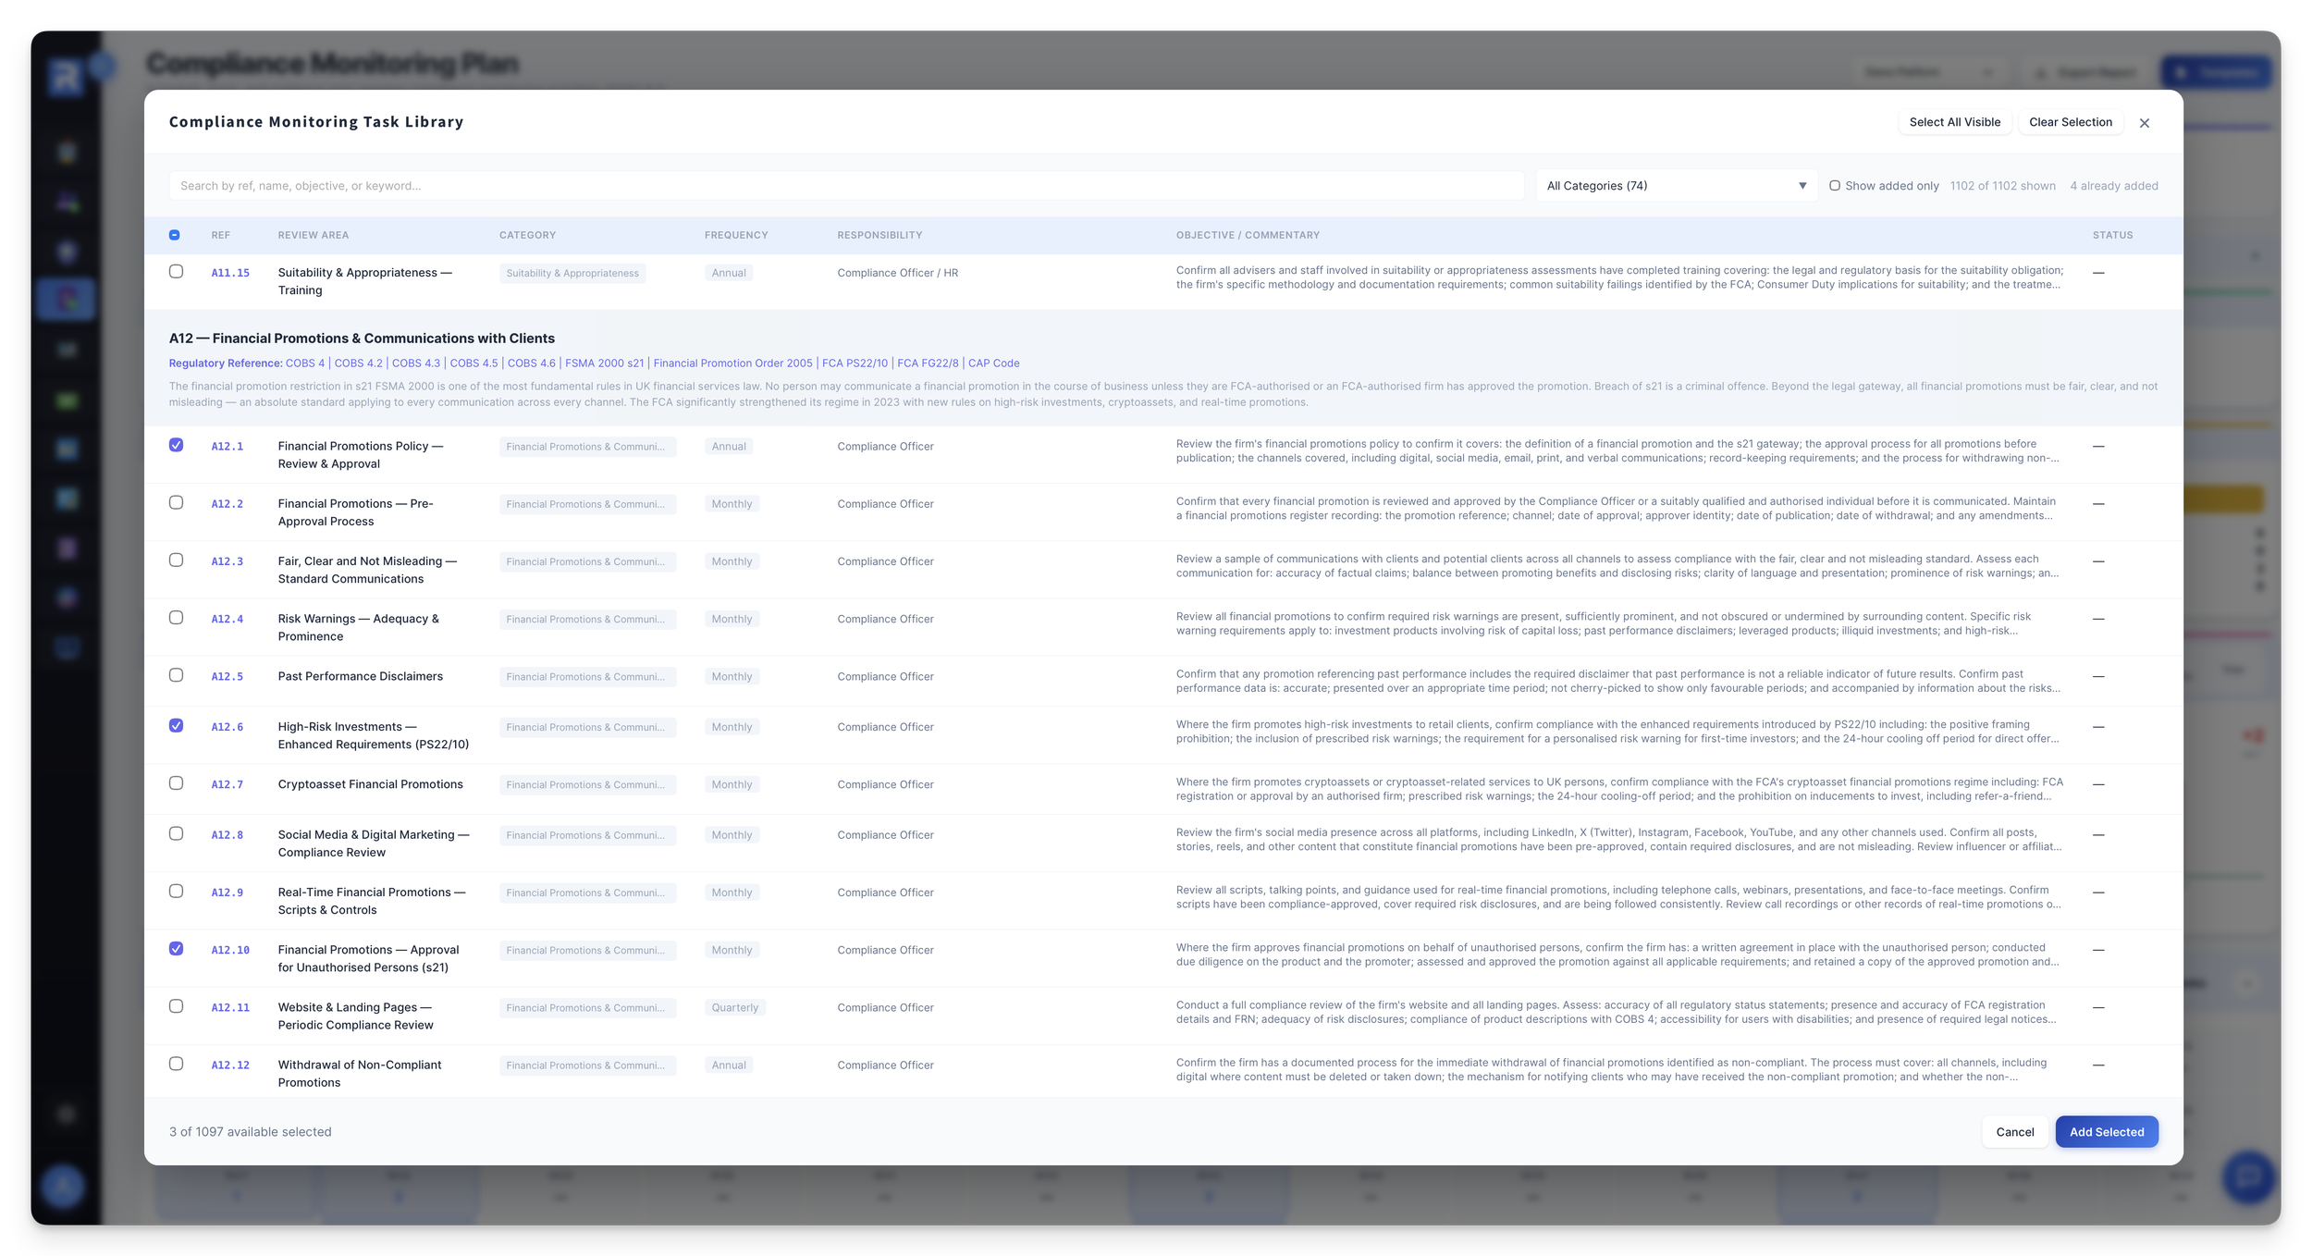Image resolution: width=2312 pixels, height=1256 pixels.
Task: Check the A12.12 Withdrawal of Non-Compliant Promotions row
Action: (176, 1064)
